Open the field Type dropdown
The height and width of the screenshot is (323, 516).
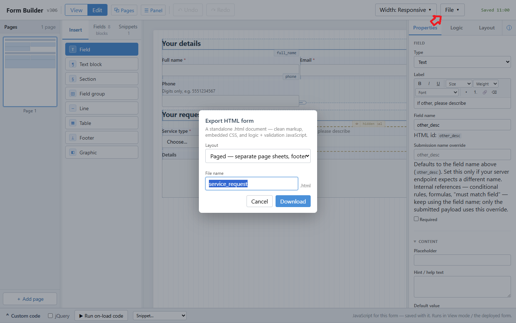(462, 62)
